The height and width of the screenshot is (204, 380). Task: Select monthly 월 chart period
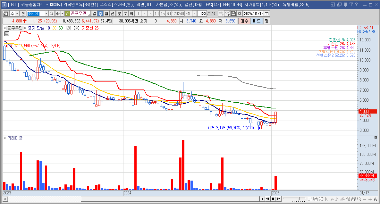(x=106, y=13)
